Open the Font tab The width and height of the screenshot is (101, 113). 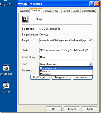point(56,11)
